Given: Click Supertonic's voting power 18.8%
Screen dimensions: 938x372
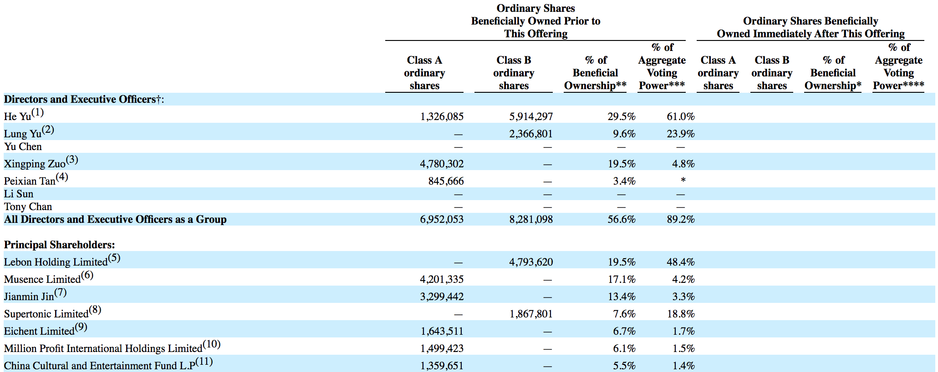Looking at the screenshot, I should tap(681, 314).
